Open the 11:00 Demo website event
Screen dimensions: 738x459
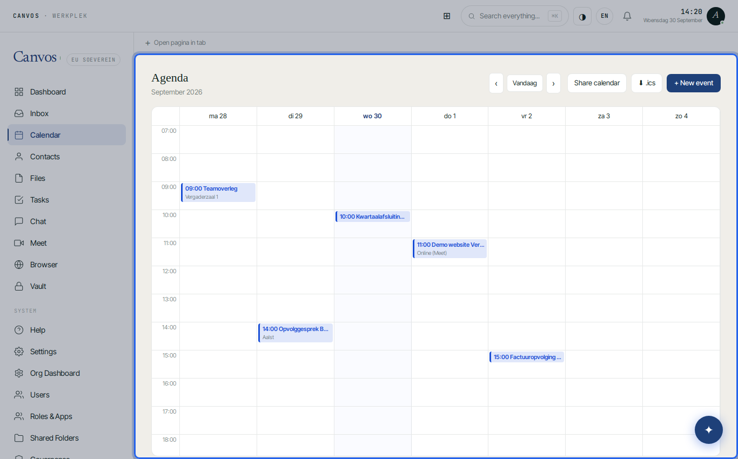[450, 248]
